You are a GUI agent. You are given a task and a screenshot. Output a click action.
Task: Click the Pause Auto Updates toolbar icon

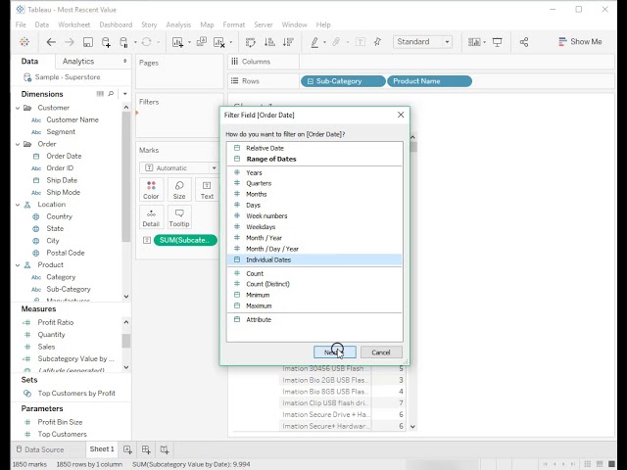(124, 42)
